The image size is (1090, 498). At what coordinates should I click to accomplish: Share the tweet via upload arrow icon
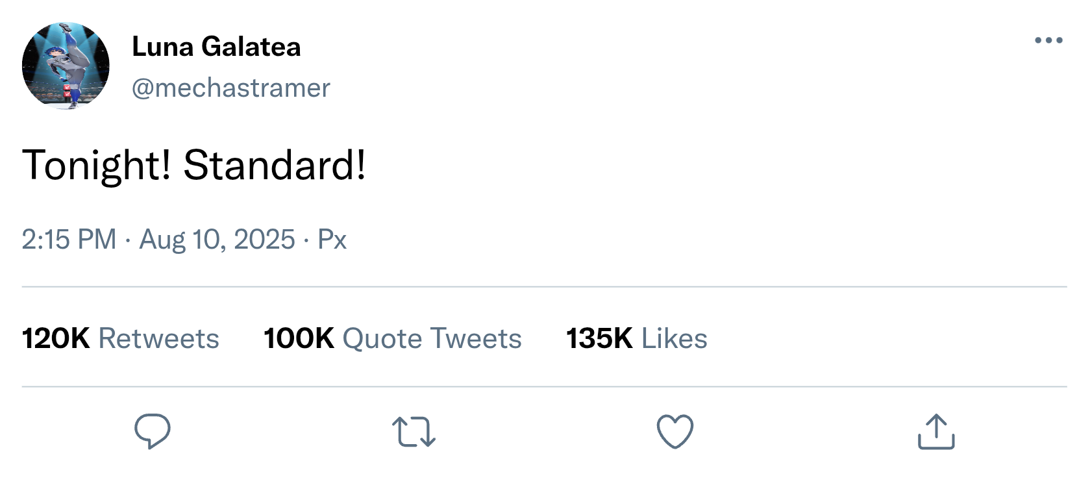tap(936, 432)
